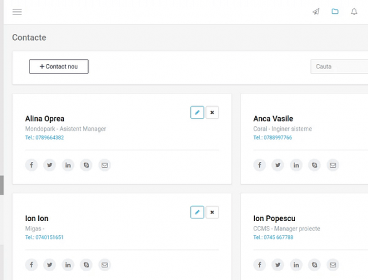Click the left vertical scrollbar thumb

pos(2,185)
